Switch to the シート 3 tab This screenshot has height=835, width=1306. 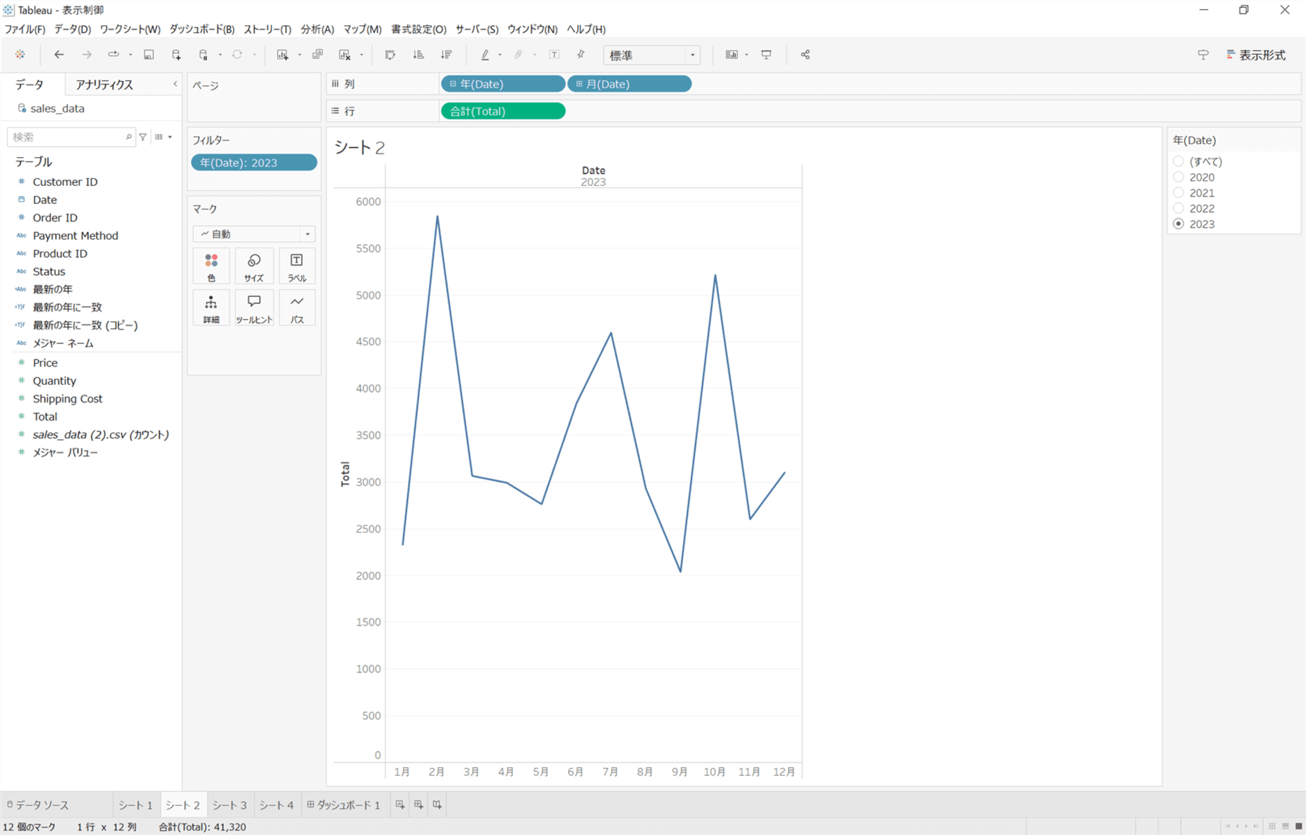(229, 805)
